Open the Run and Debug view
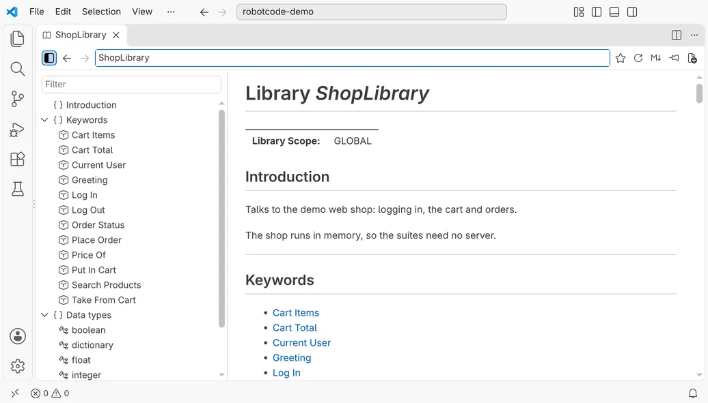Image resolution: width=708 pixels, height=403 pixels. tap(17, 130)
